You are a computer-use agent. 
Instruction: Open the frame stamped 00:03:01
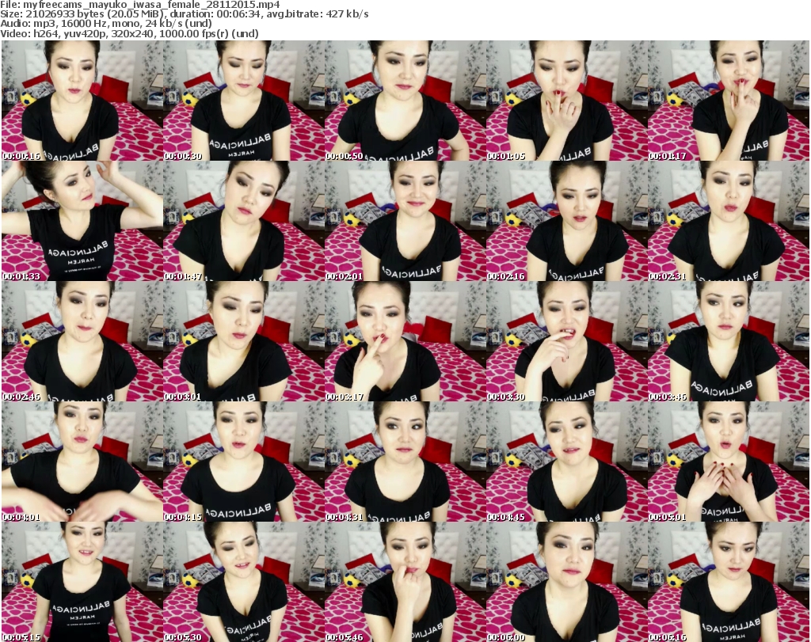coord(244,342)
